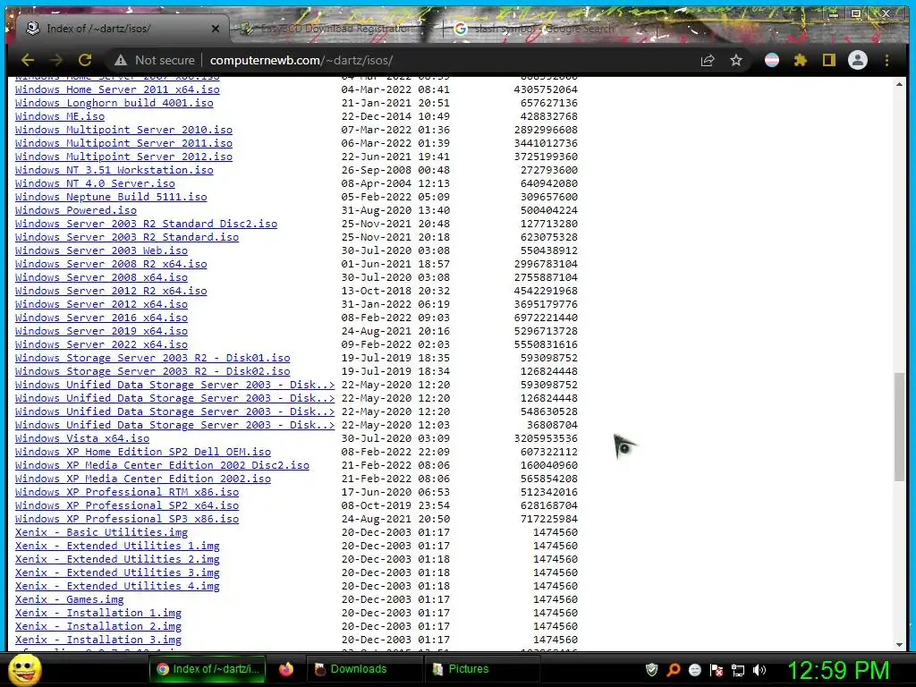Download Windows NT 3.51 Workstation.iso
The height and width of the screenshot is (687, 916).
(114, 170)
